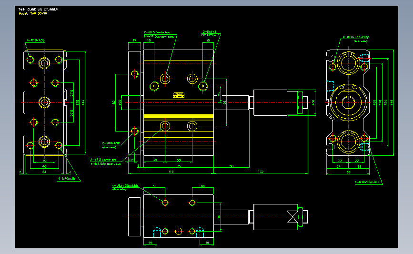413x254 pixels.
Task: Select the 'ø20' rod diameter dimension
Action: tap(120, 102)
